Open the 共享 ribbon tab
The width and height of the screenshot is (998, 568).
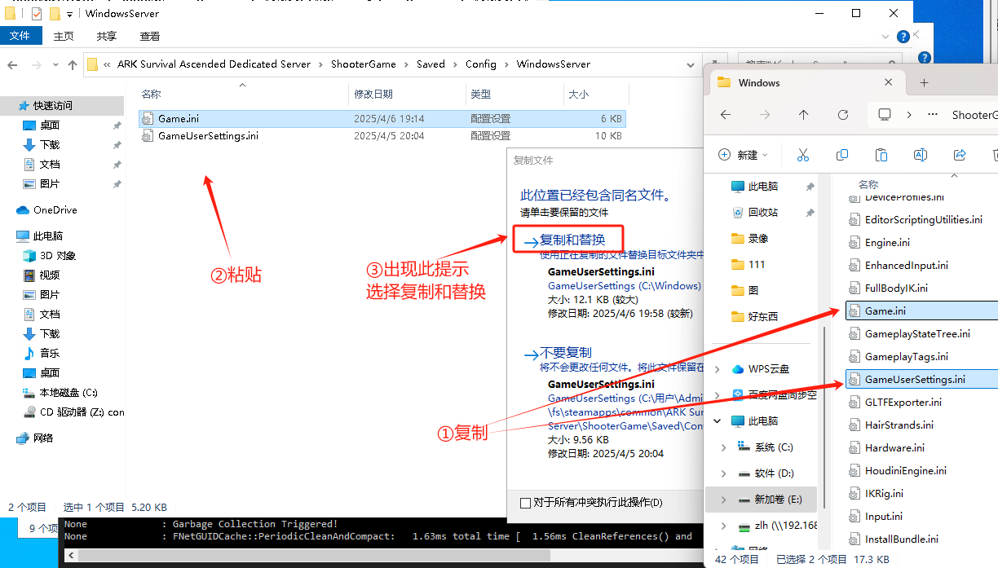[107, 37]
